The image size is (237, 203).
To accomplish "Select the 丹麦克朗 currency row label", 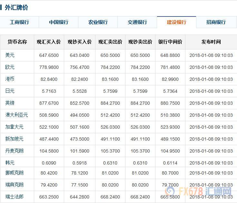I will pos(15,151).
